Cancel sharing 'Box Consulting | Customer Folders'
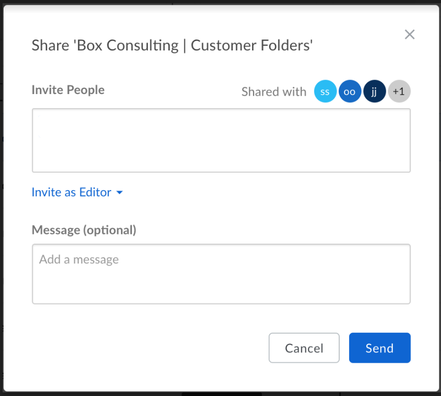 pyautogui.click(x=304, y=348)
